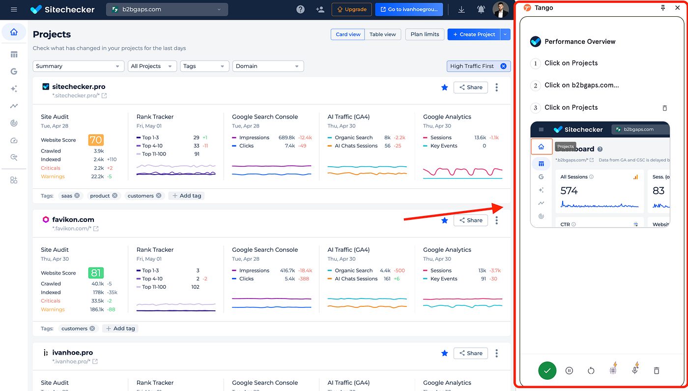Share sitechecker.pro project
The width and height of the screenshot is (688, 391).
pos(471,87)
